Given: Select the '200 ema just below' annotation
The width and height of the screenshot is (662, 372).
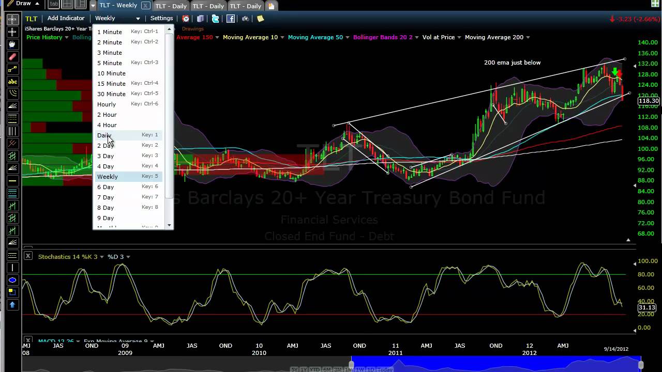Looking at the screenshot, I should (512, 63).
